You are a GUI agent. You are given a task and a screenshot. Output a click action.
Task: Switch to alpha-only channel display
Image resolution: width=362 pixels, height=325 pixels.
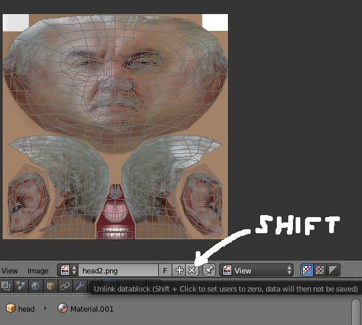pos(333,270)
